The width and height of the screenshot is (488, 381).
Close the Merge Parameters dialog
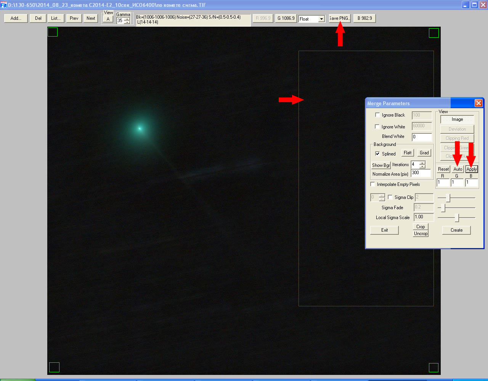tap(478, 103)
